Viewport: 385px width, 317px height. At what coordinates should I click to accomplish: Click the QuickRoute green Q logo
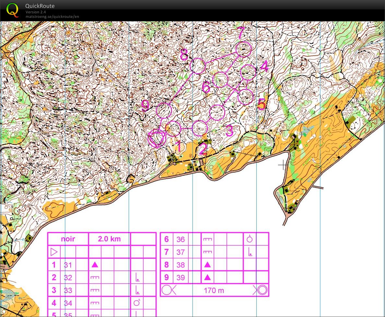point(13,10)
